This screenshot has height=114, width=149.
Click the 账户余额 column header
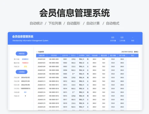(x=122, y=56)
